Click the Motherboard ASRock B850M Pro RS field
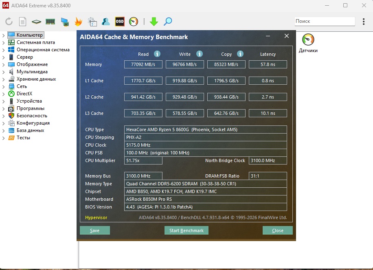The height and width of the screenshot is (270, 373). (x=206, y=199)
